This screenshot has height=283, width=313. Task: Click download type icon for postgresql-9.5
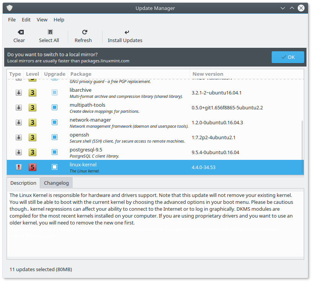[18, 152]
